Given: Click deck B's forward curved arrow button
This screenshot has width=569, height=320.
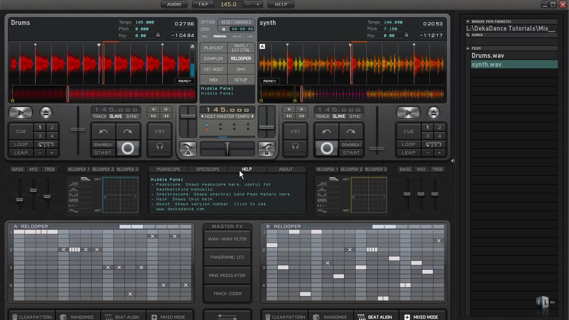Looking at the screenshot, I should tap(351, 132).
